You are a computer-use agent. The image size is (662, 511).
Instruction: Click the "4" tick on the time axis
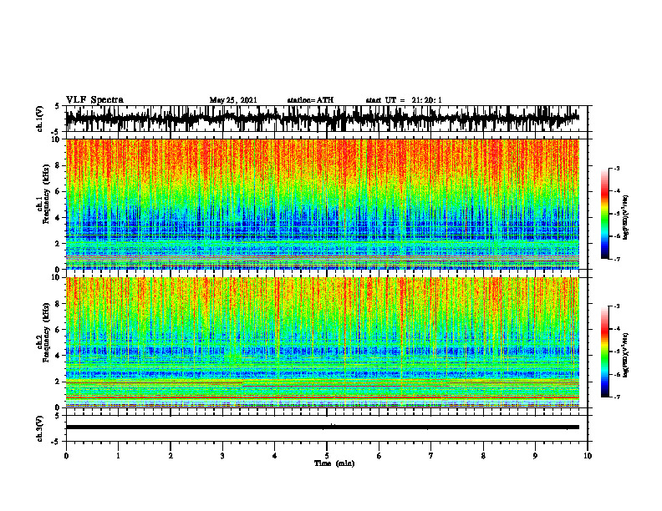click(x=275, y=456)
